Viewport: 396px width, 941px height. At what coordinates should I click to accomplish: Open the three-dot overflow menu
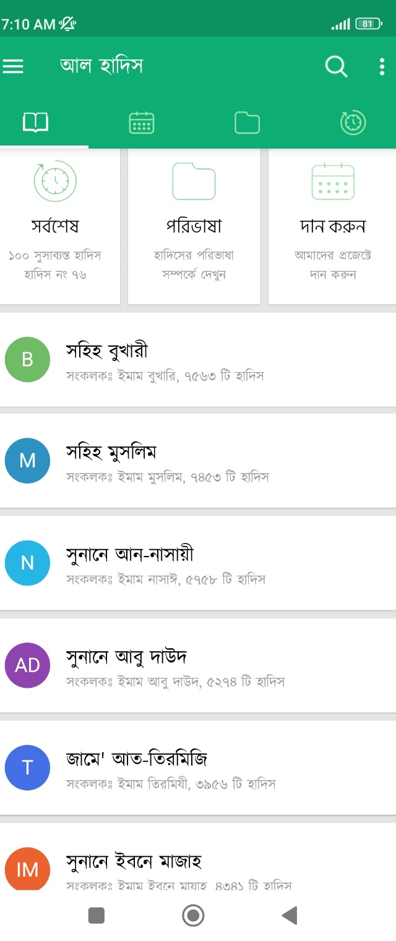click(382, 66)
